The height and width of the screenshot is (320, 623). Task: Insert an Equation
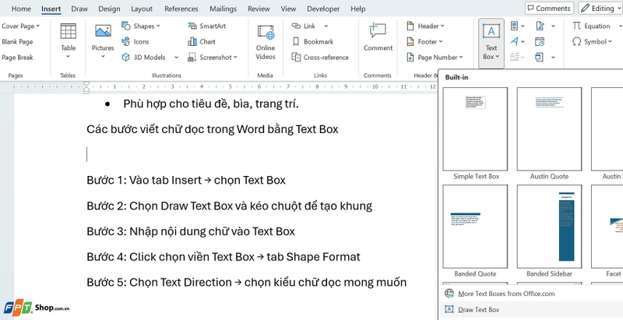(591, 26)
